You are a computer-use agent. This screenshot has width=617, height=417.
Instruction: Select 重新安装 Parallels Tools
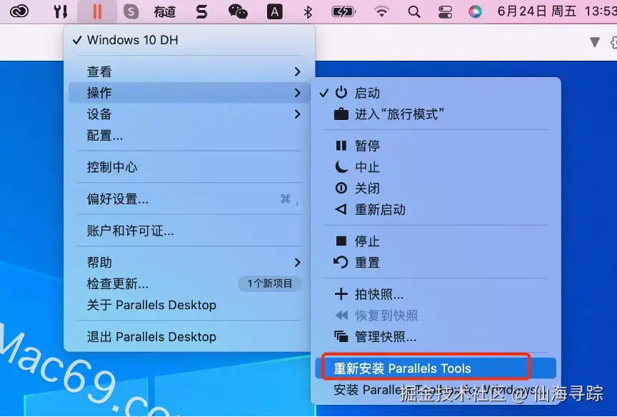(436, 368)
